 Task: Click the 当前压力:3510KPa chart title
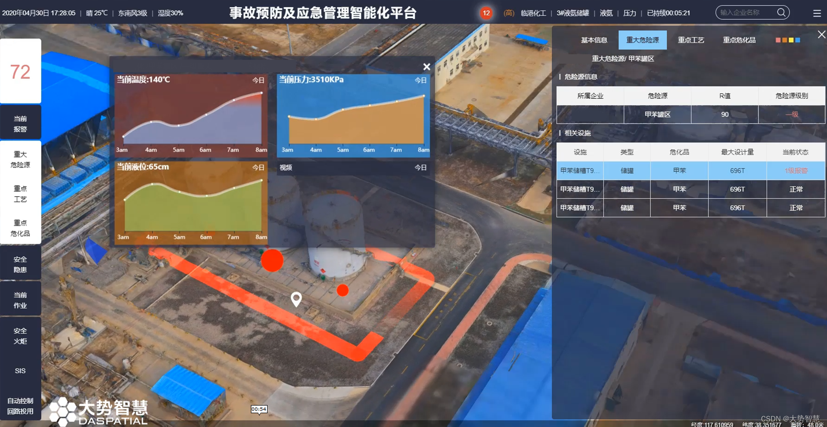pyautogui.click(x=311, y=80)
